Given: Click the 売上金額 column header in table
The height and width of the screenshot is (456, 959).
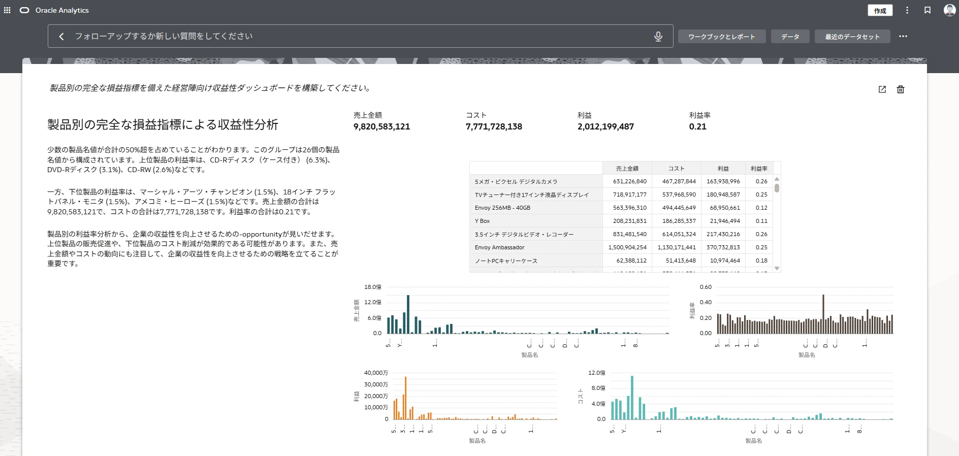Looking at the screenshot, I should (x=627, y=168).
